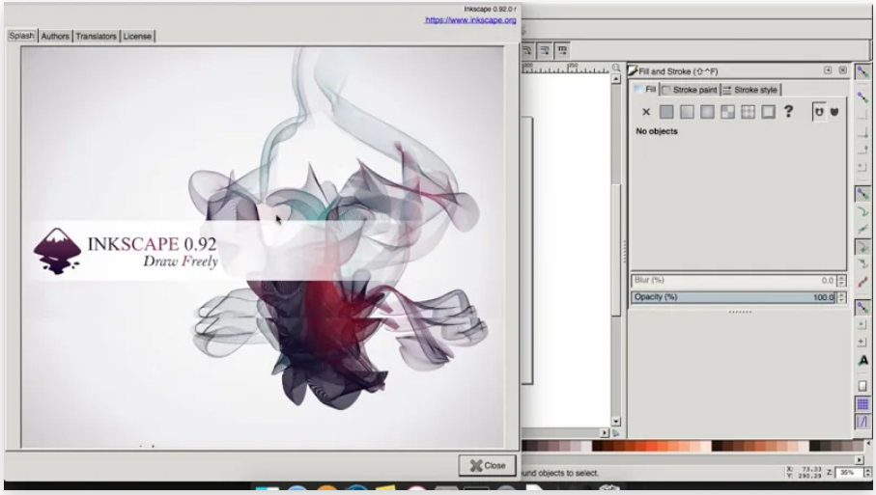The height and width of the screenshot is (495, 876).
Task: Click canvas horizontal scrollbar right arrow
Action: 605,433
